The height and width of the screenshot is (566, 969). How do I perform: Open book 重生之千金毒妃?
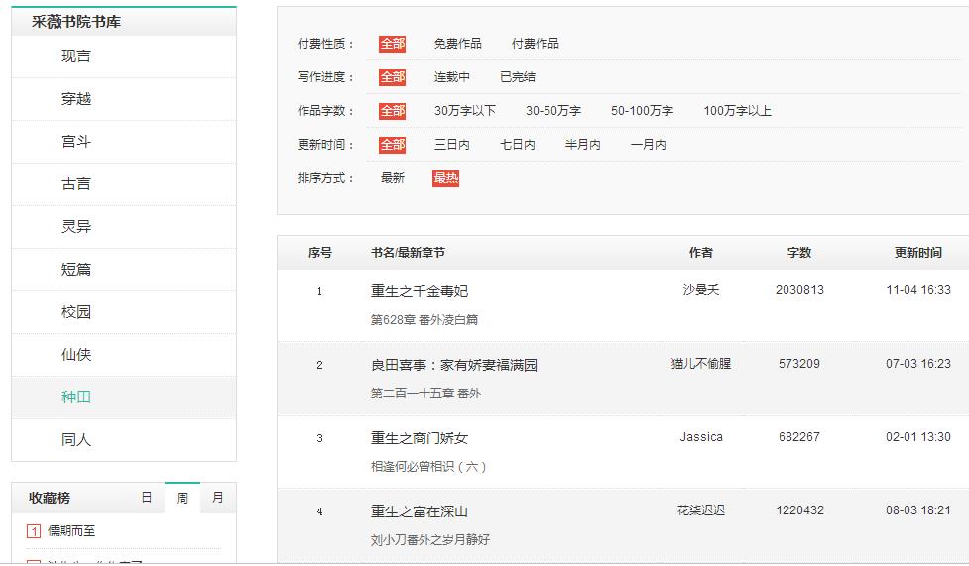click(419, 291)
